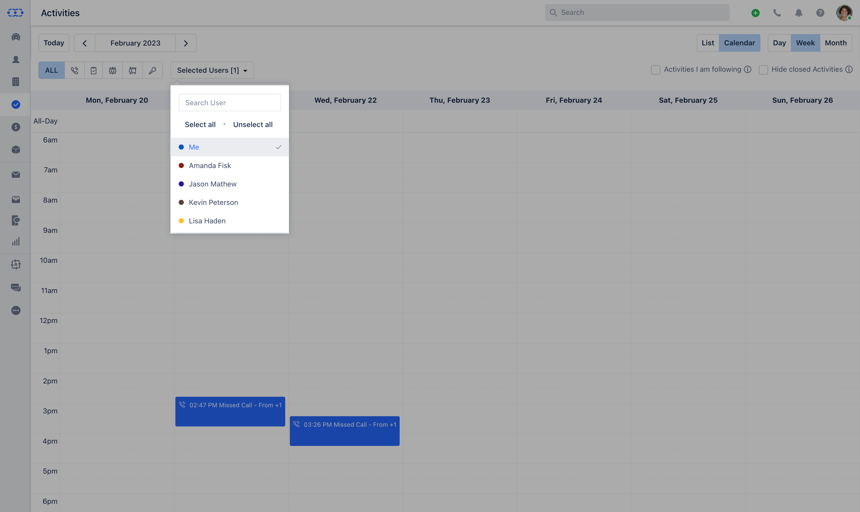
Task: Switch to Day view
Action: click(779, 43)
